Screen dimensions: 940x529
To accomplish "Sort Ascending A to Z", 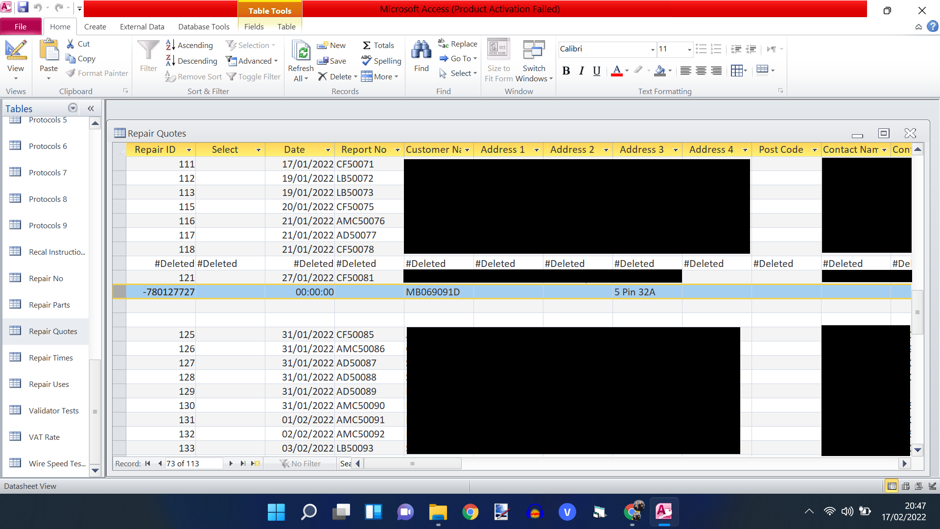I will click(x=189, y=45).
